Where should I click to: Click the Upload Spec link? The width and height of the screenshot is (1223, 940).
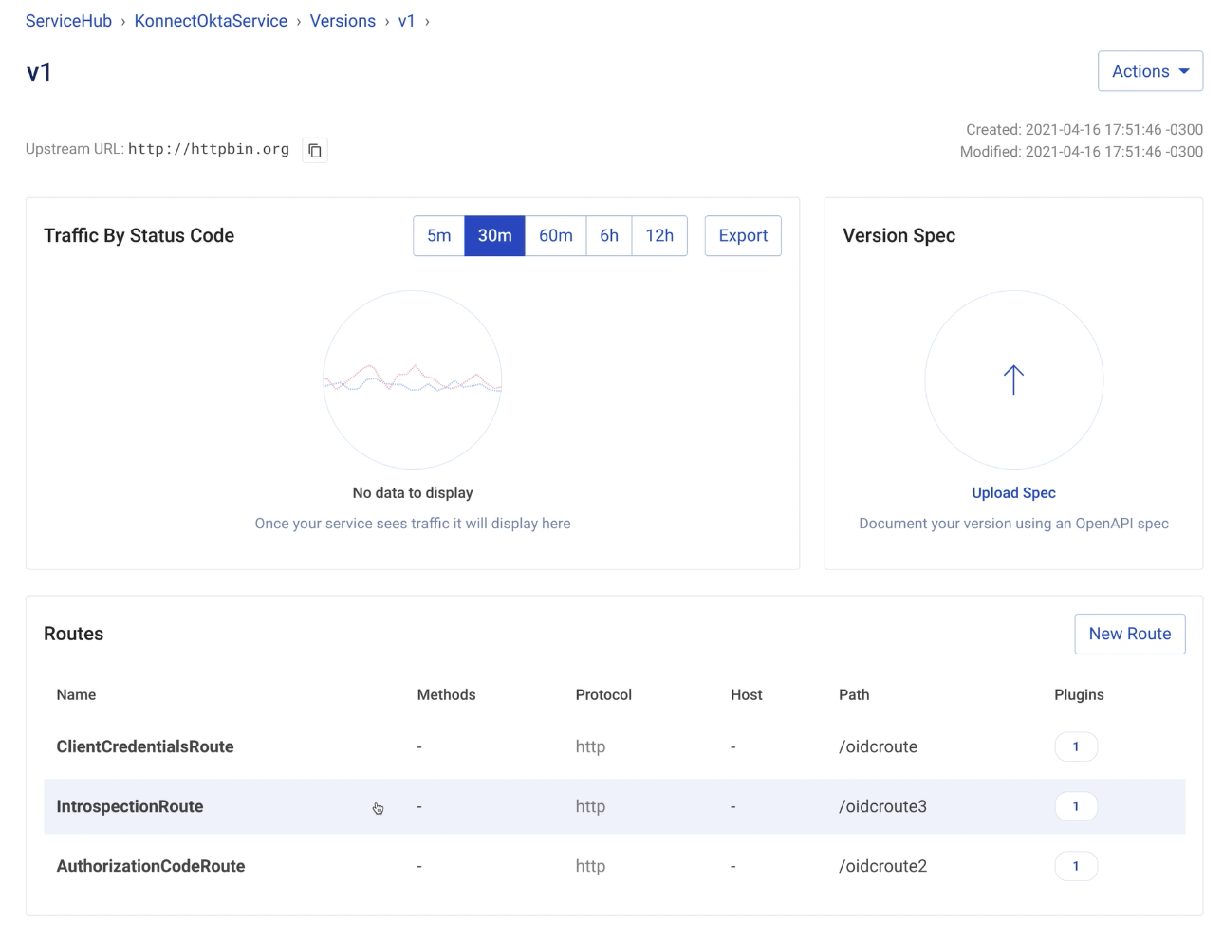[x=1013, y=493]
